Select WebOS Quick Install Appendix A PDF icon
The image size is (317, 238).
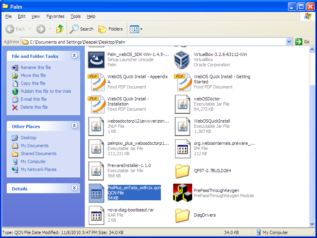click(97, 82)
